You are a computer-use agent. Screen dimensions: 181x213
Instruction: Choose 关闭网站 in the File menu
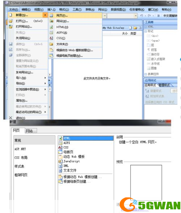28,38
